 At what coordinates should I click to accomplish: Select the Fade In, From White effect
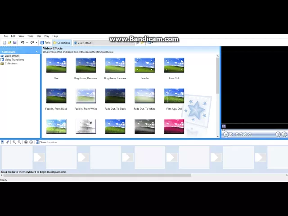[x=86, y=96]
